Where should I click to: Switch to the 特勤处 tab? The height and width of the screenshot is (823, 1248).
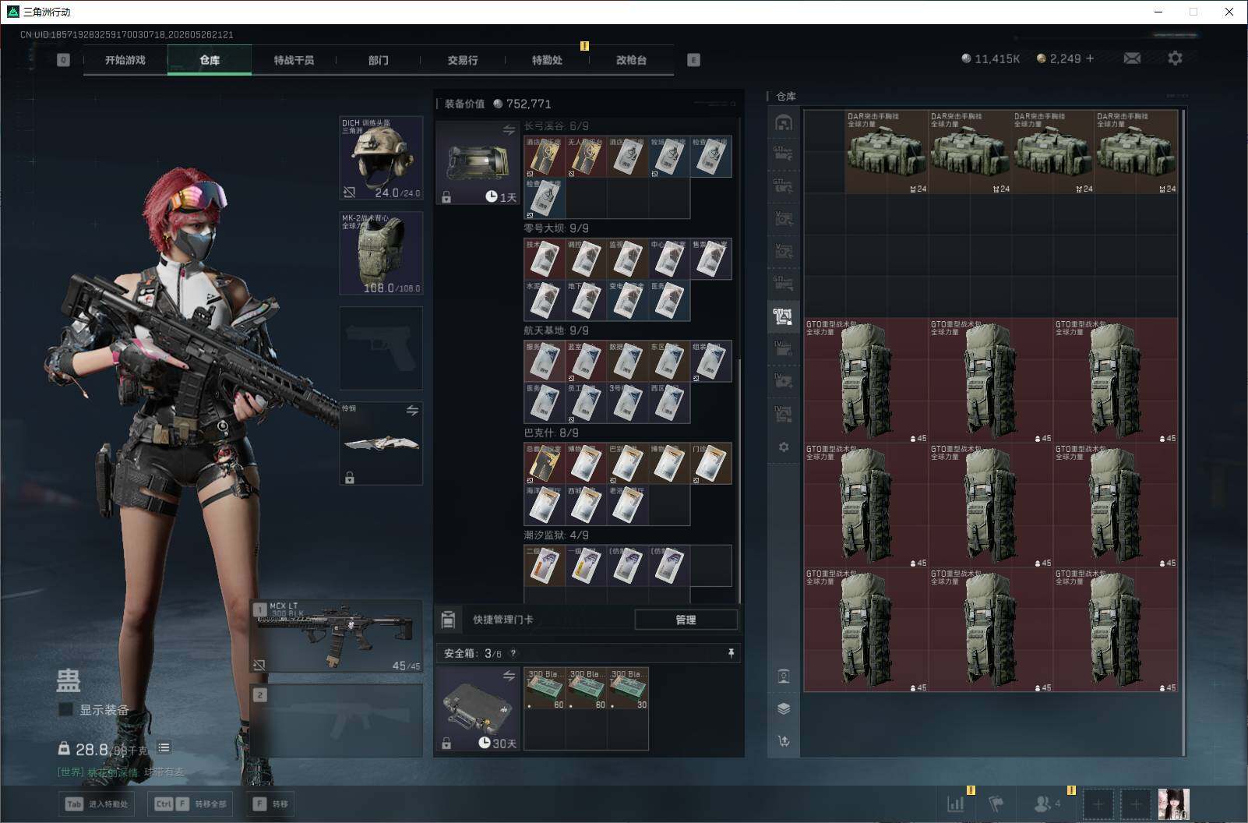(547, 60)
